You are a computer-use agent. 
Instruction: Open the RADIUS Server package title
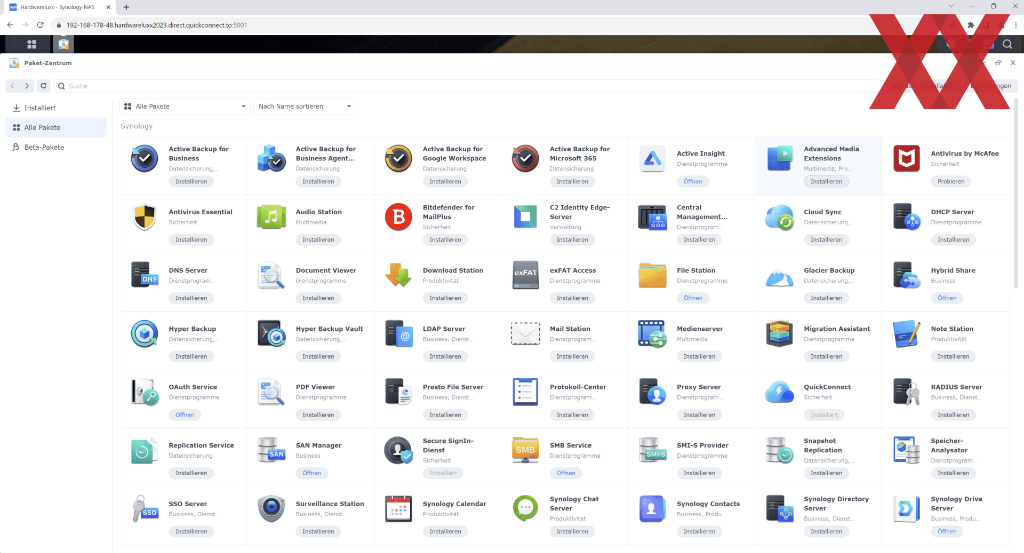click(956, 387)
